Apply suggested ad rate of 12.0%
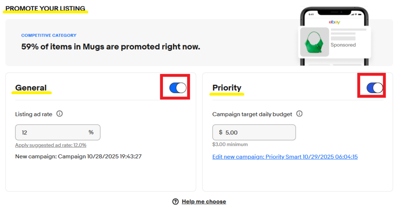The width and height of the screenshot is (401, 211). click(51, 145)
